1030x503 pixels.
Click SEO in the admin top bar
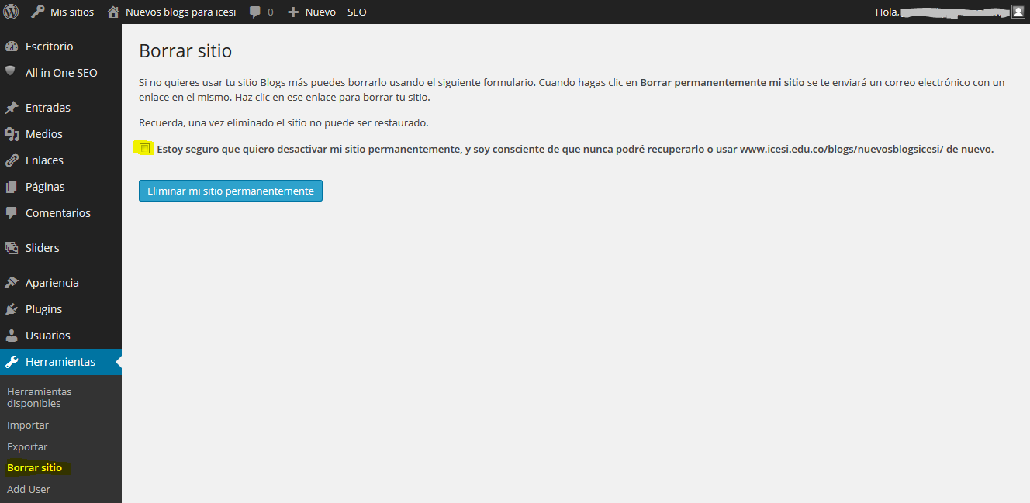357,12
